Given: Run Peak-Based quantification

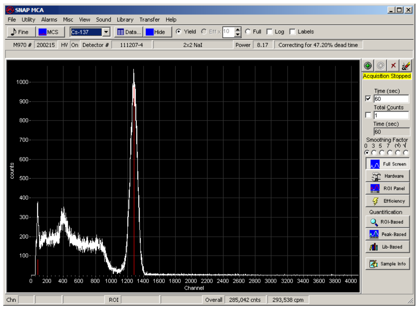Looking at the screenshot, I should pos(387,234).
